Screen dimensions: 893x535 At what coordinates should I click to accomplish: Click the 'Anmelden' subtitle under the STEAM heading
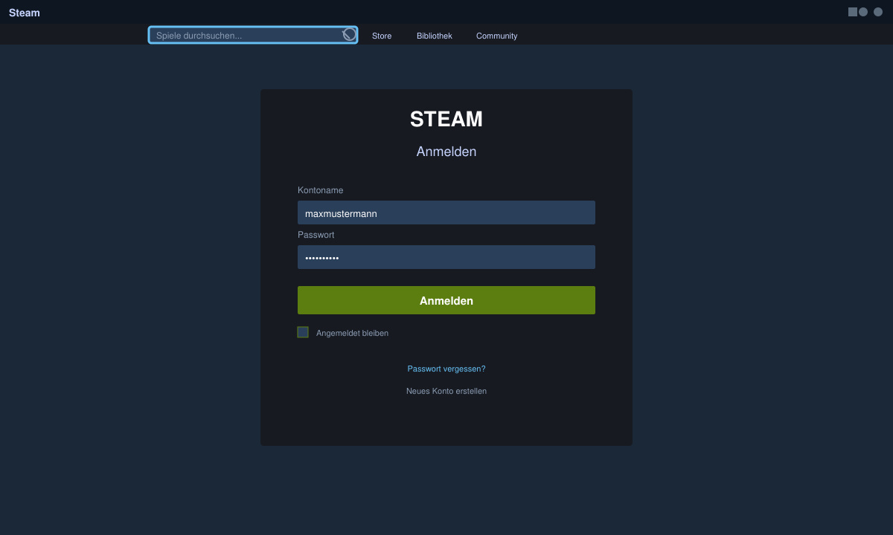(446, 152)
